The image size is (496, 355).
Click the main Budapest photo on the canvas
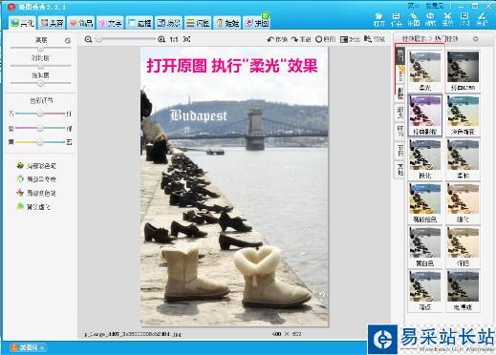234,187
